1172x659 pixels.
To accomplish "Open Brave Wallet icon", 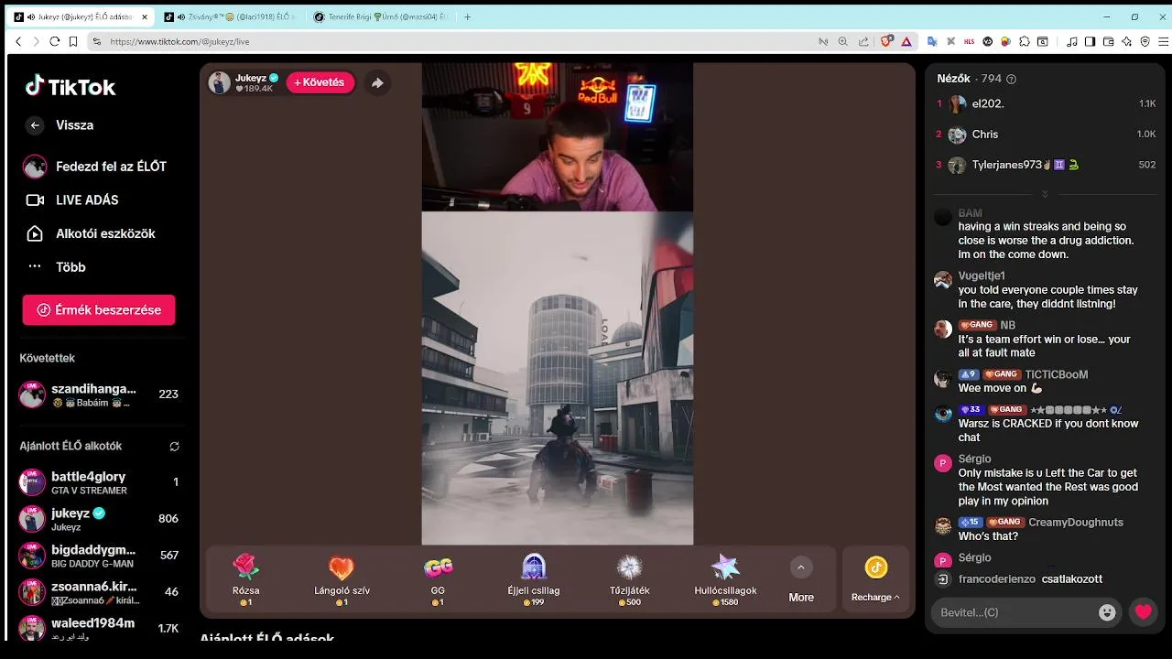I will (x=1108, y=41).
